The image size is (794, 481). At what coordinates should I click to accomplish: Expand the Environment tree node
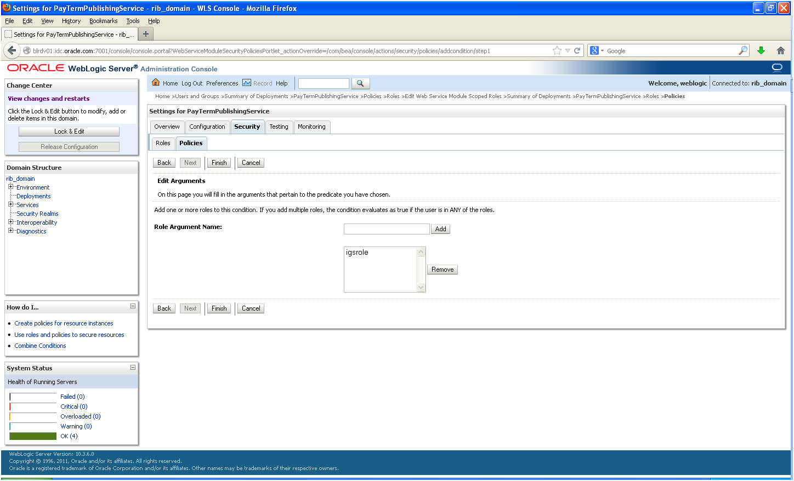point(10,187)
